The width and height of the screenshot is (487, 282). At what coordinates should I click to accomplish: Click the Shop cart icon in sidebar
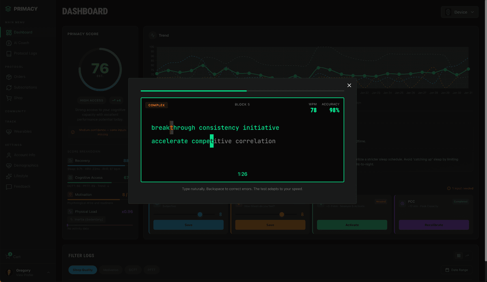[x=9, y=98]
